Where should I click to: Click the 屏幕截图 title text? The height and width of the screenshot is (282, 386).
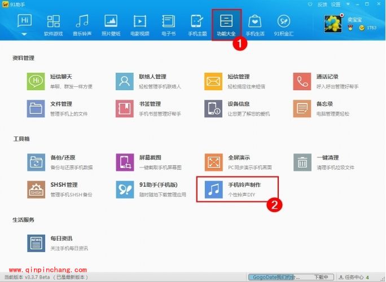point(150,157)
